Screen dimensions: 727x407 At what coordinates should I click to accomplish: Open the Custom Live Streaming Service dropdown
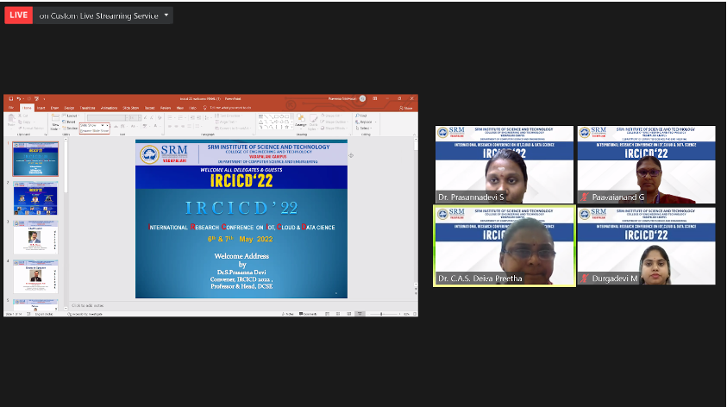(104, 16)
